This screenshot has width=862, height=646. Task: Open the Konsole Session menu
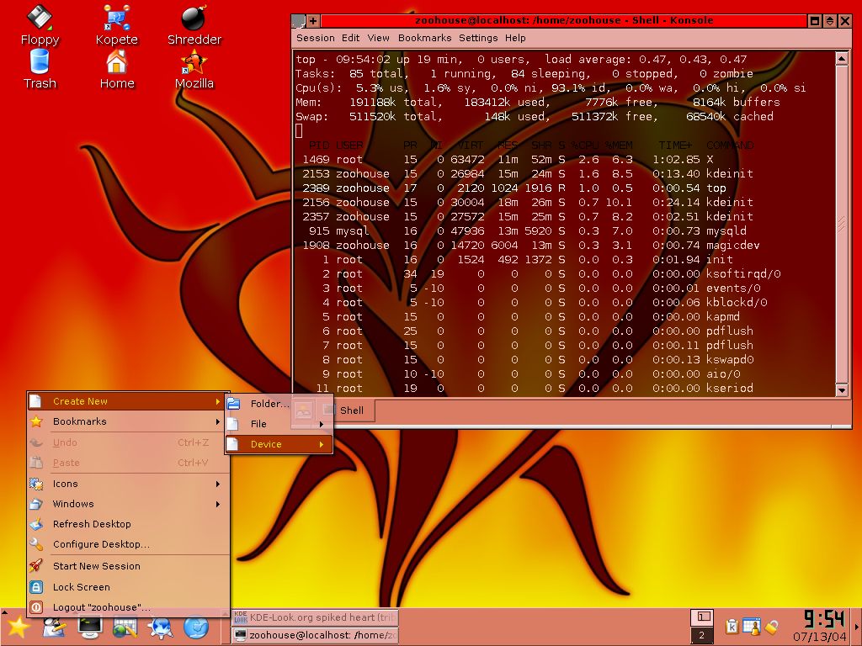(x=316, y=38)
